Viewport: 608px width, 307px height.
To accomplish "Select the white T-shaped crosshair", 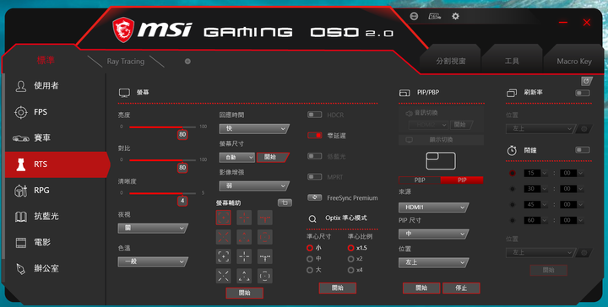I will click(x=265, y=256).
